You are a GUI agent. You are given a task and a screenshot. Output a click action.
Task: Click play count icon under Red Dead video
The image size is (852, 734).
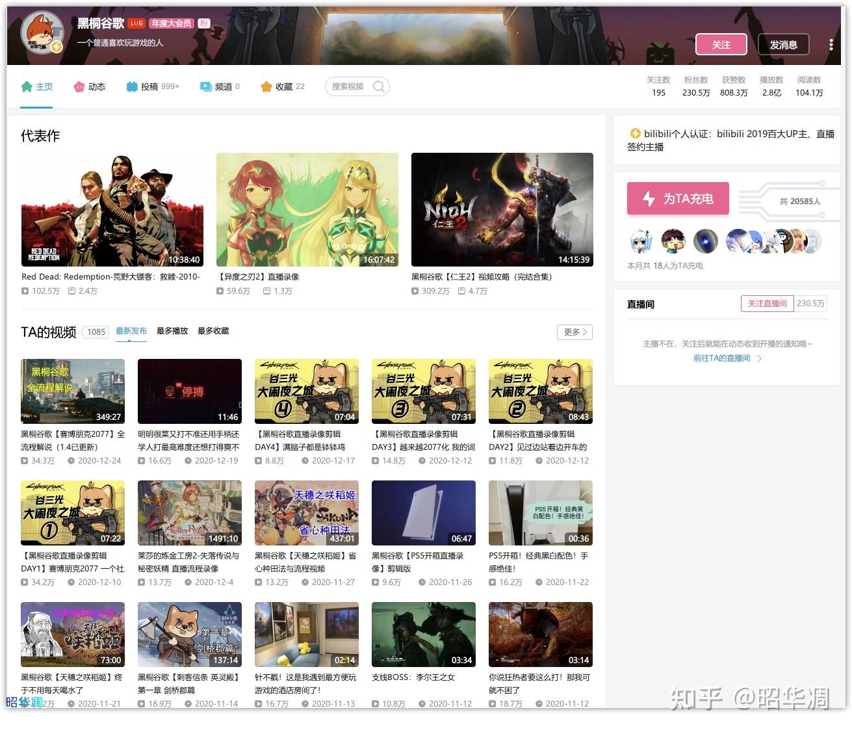[25, 291]
